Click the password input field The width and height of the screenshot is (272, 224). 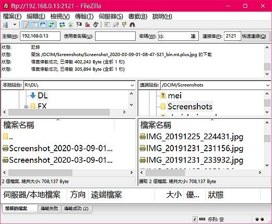[179, 36]
